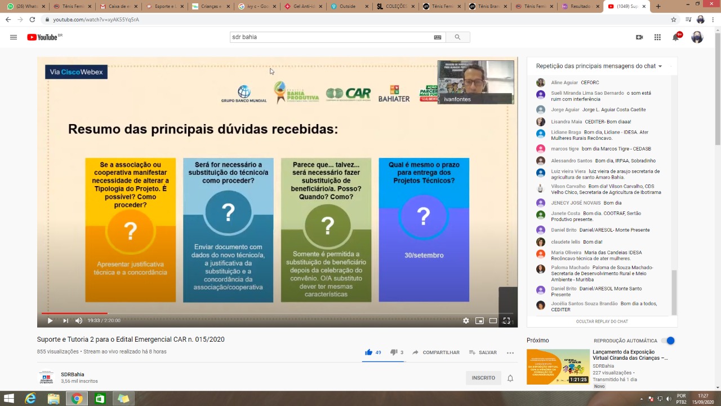Screen dimensions: 721x406
Task: Like the video with thumbs up
Action: point(369,352)
